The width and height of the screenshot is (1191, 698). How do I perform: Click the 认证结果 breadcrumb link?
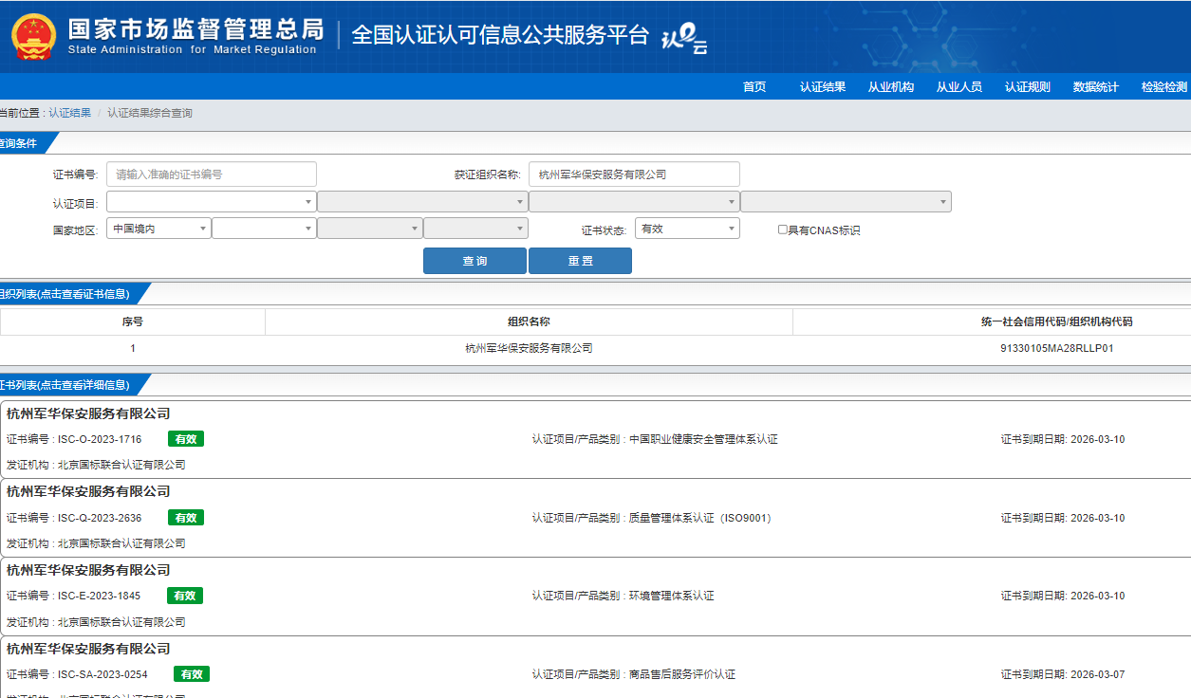(x=70, y=113)
